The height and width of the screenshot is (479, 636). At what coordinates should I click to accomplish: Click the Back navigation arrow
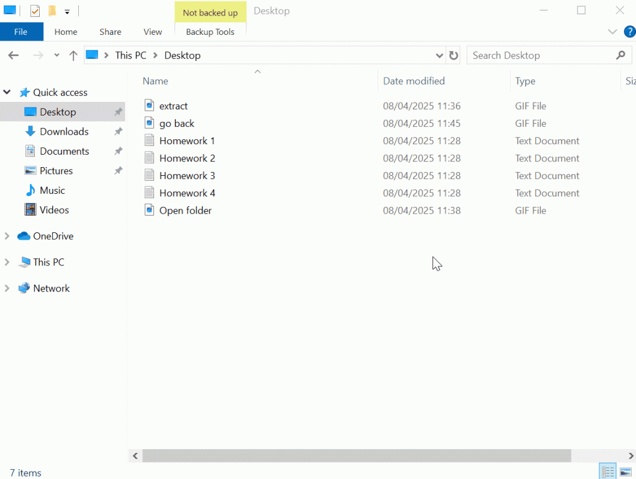tap(14, 55)
